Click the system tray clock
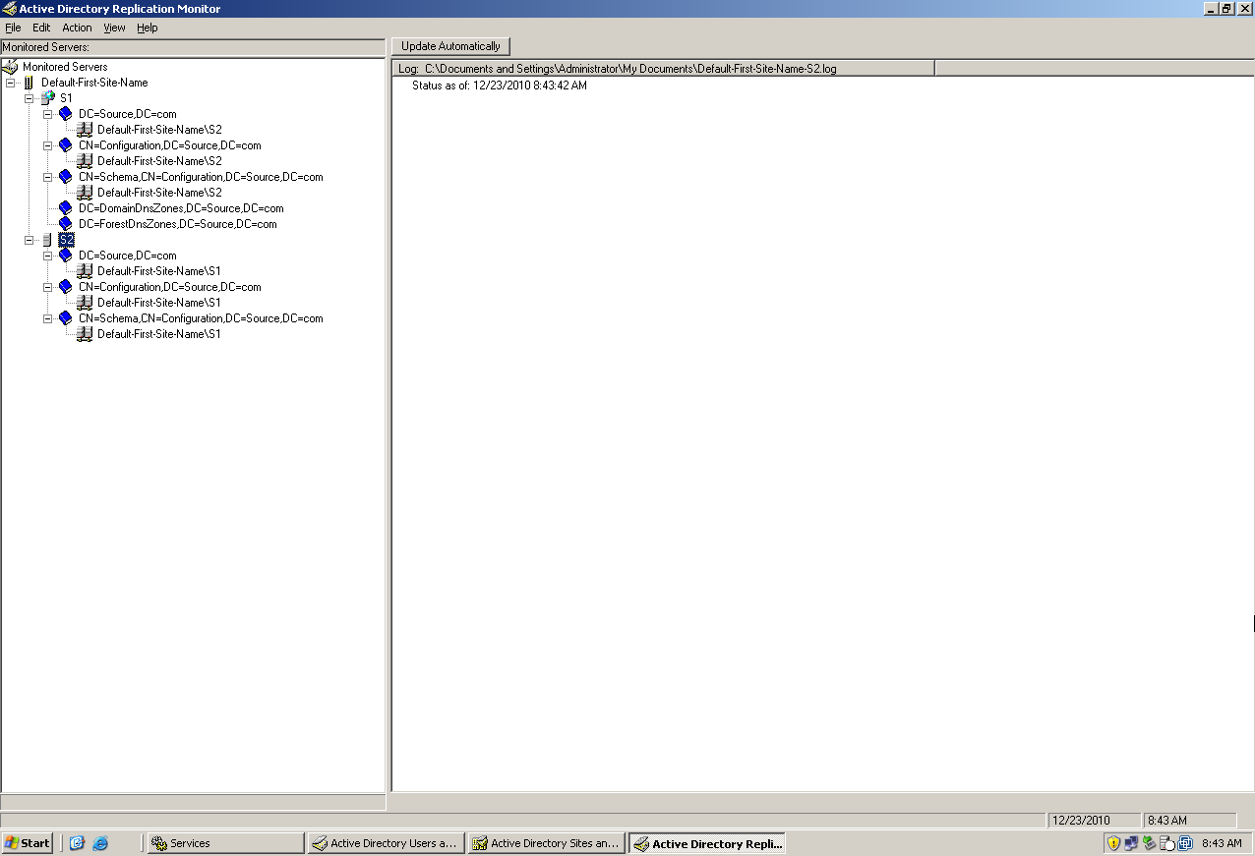Viewport: 1255px width, 856px height. pyautogui.click(x=1222, y=843)
